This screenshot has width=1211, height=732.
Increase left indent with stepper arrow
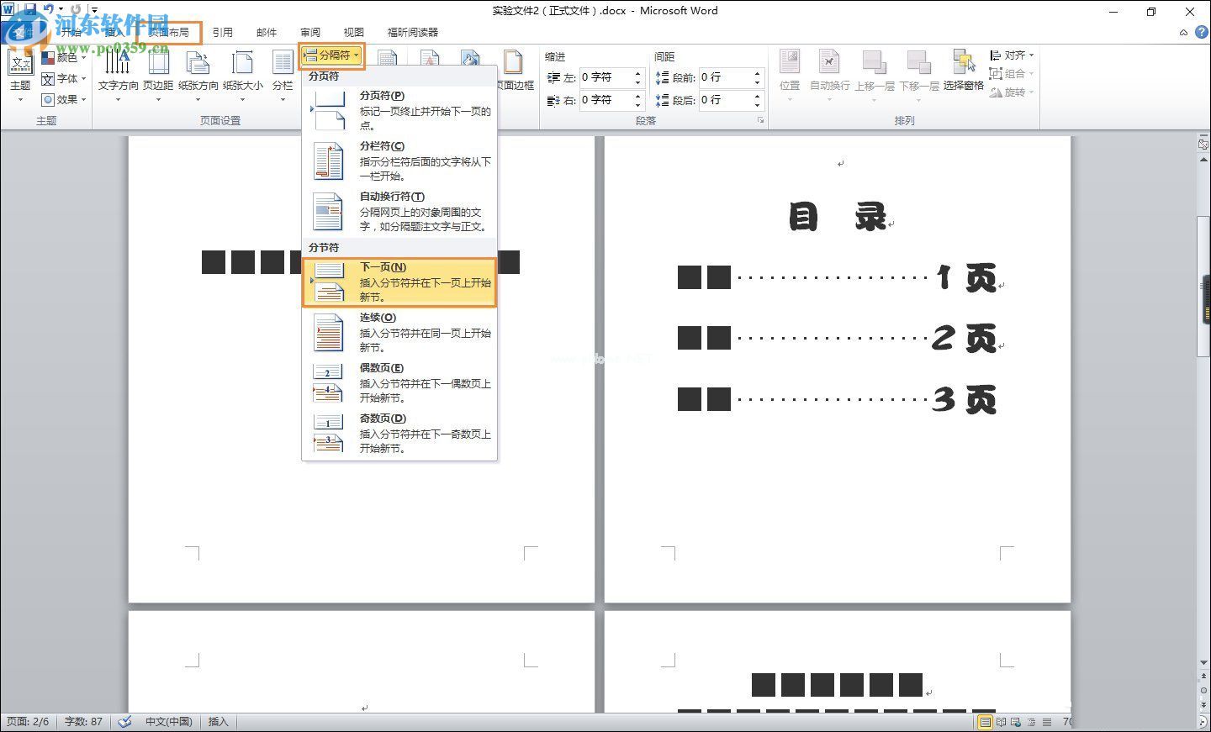coord(638,73)
